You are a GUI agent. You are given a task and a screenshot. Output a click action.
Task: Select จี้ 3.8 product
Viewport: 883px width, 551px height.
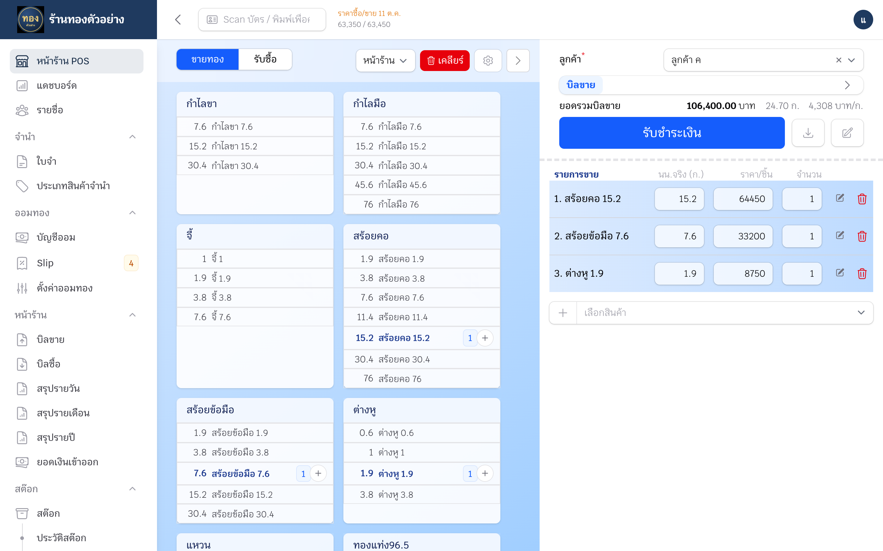pyautogui.click(x=255, y=297)
